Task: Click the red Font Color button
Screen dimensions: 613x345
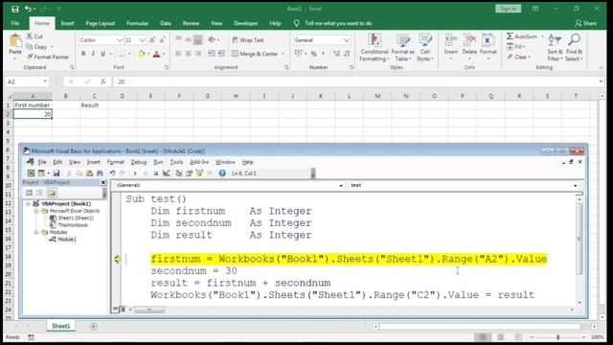Action: (x=156, y=54)
